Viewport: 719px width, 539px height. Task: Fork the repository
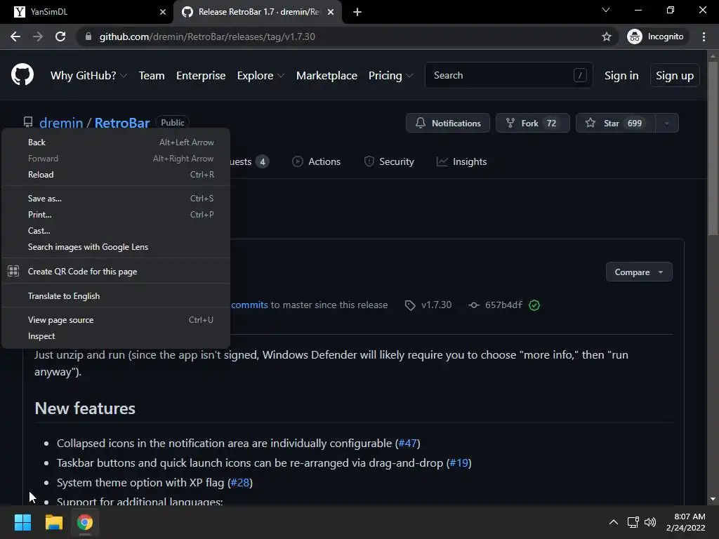[532, 123]
